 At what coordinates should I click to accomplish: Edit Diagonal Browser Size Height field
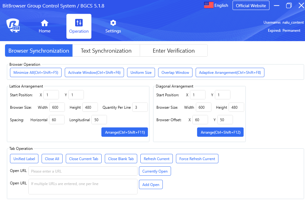[x=236, y=107]
